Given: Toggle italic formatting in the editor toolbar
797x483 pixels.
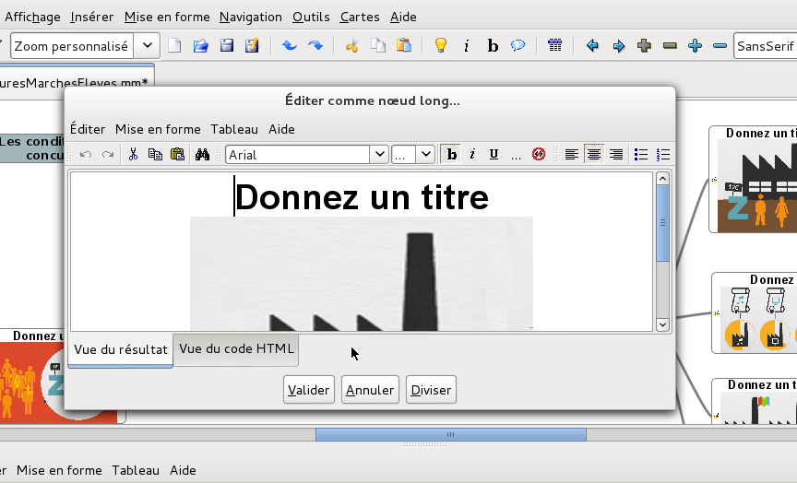Looking at the screenshot, I should pyautogui.click(x=472, y=155).
